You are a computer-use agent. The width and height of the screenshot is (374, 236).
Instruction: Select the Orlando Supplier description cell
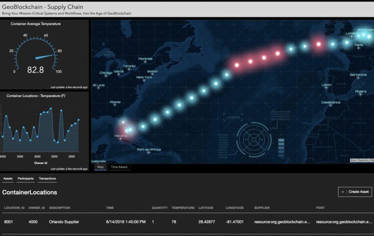[x=64, y=222]
